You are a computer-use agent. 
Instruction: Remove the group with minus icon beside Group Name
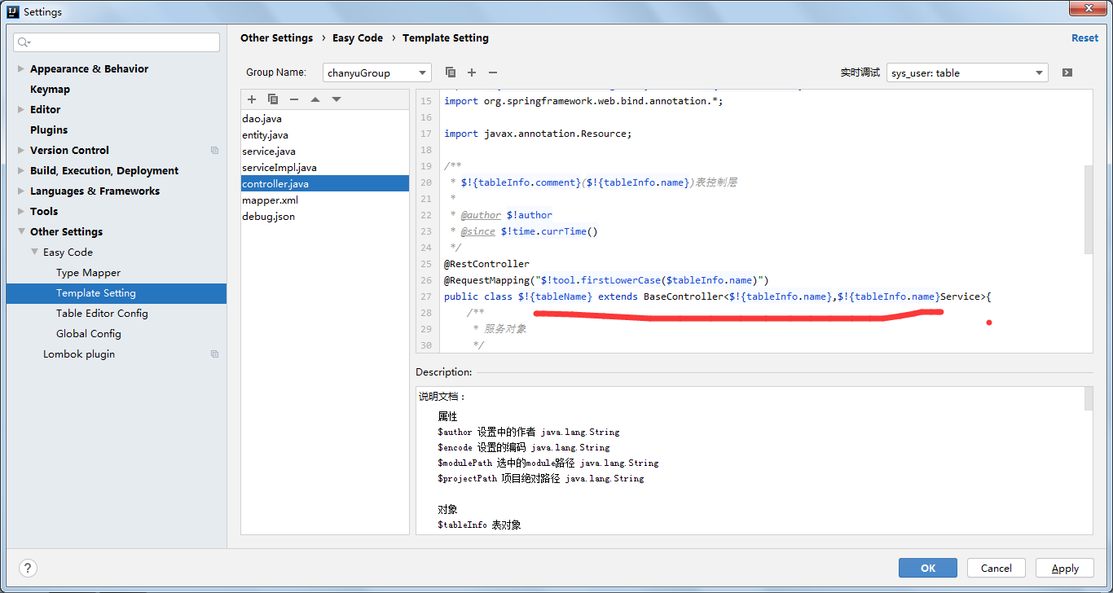tap(493, 72)
